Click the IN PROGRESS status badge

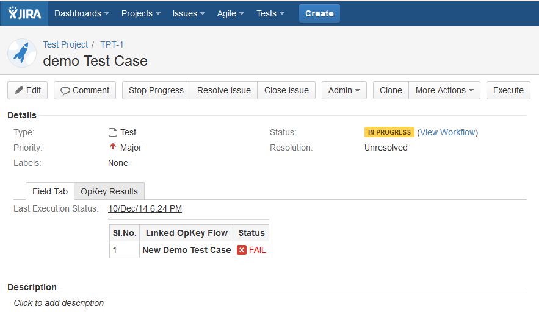pyautogui.click(x=389, y=132)
